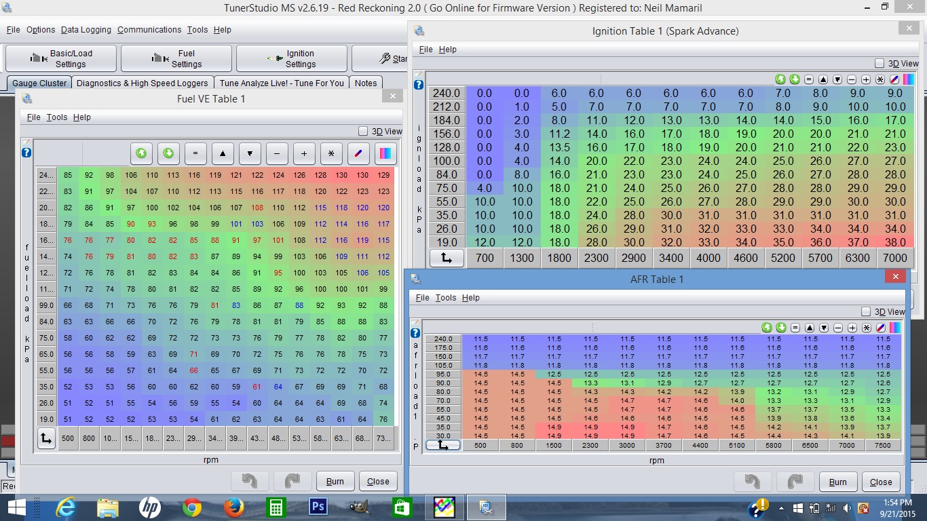The width and height of the screenshot is (927, 521).
Task: Open the Ignition Settings dropdown button
Action: click(292, 59)
